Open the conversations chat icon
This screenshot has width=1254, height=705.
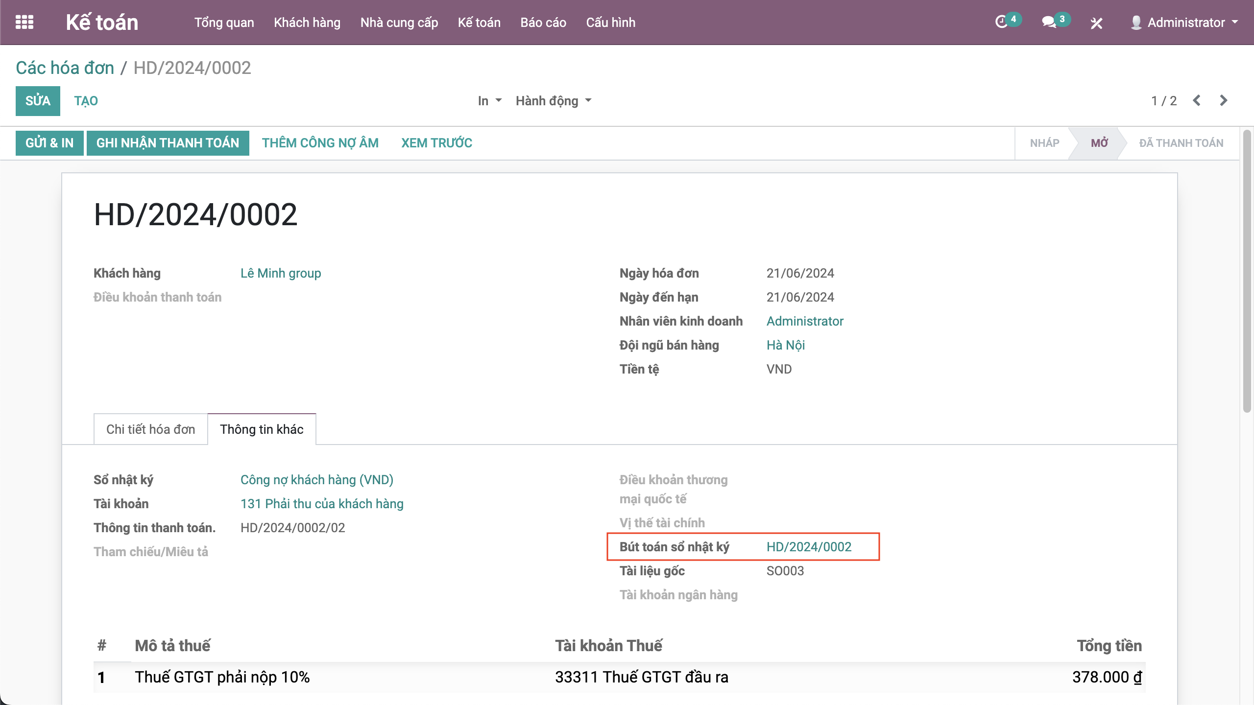pos(1049,22)
